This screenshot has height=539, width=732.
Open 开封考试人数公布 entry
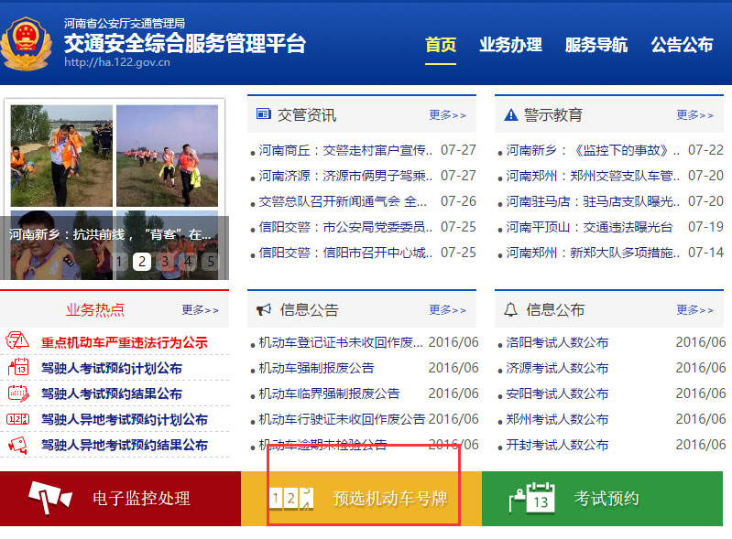coord(557,446)
